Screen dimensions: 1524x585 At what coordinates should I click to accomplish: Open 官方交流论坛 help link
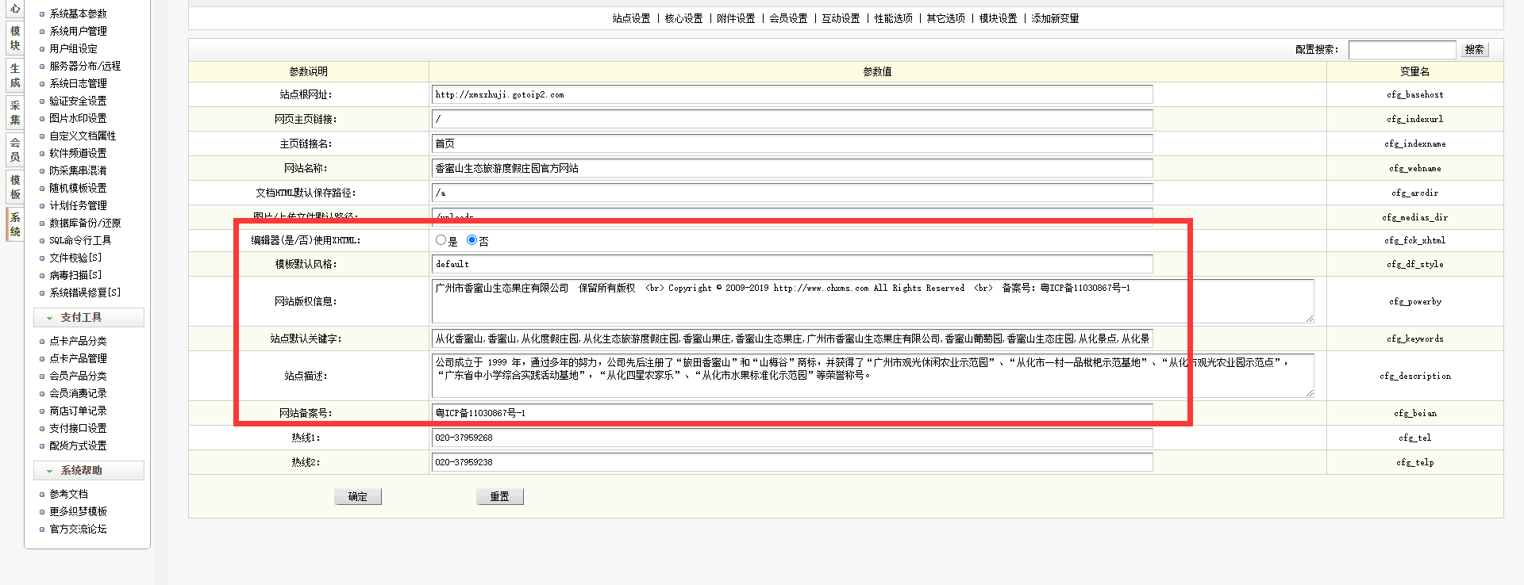(x=78, y=529)
